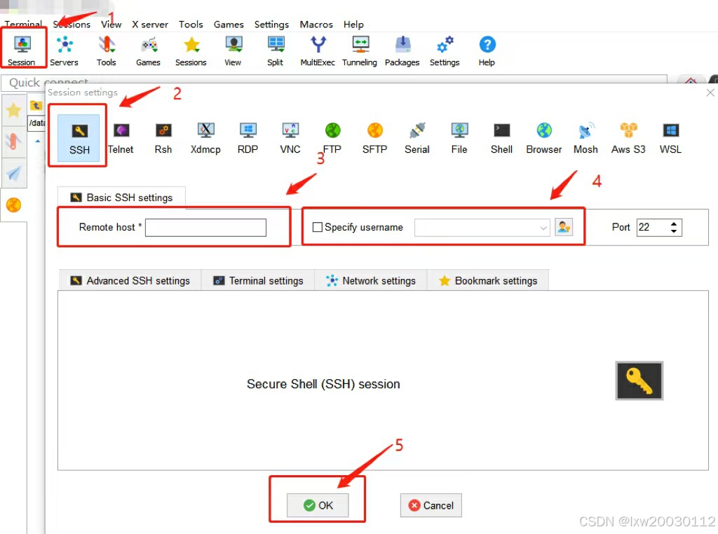Viewport: 718px width, 534px height.
Task: Click the Tools toolbar icon
Action: pos(107,50)
